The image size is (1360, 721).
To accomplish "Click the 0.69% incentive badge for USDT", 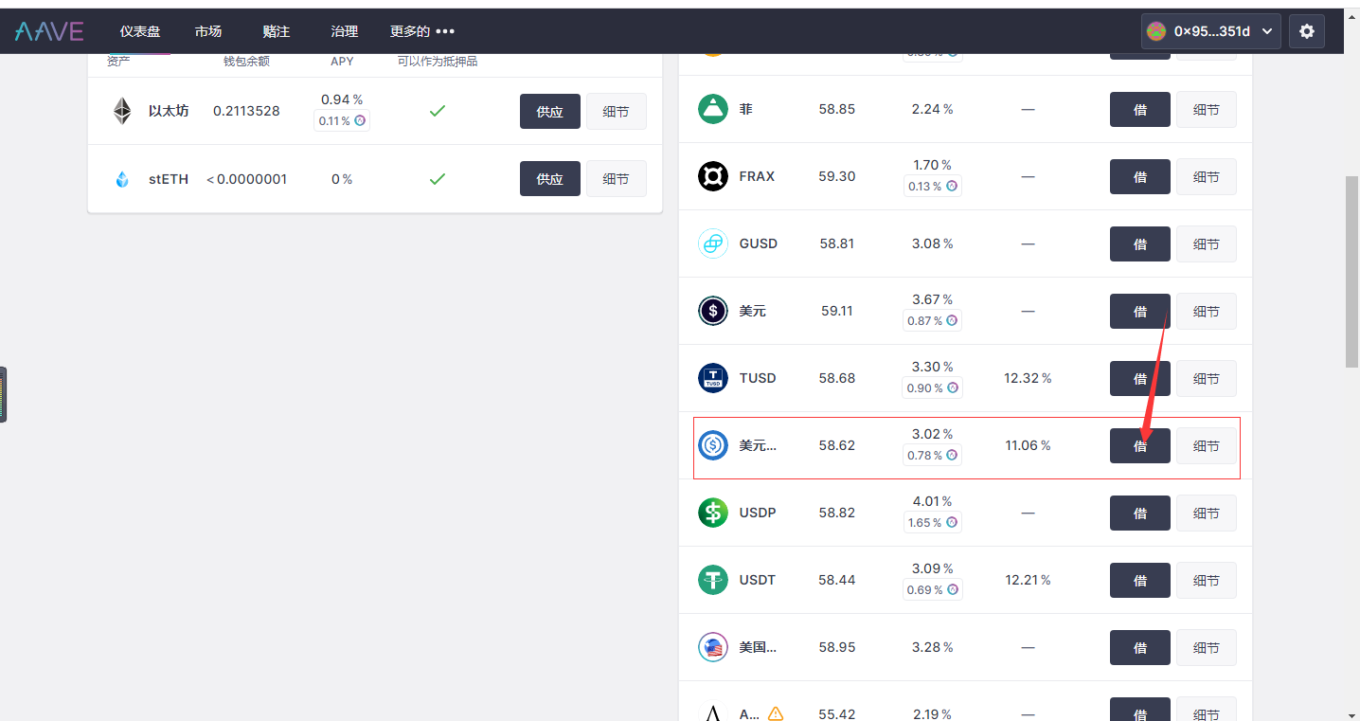I will tap(933, 590).
